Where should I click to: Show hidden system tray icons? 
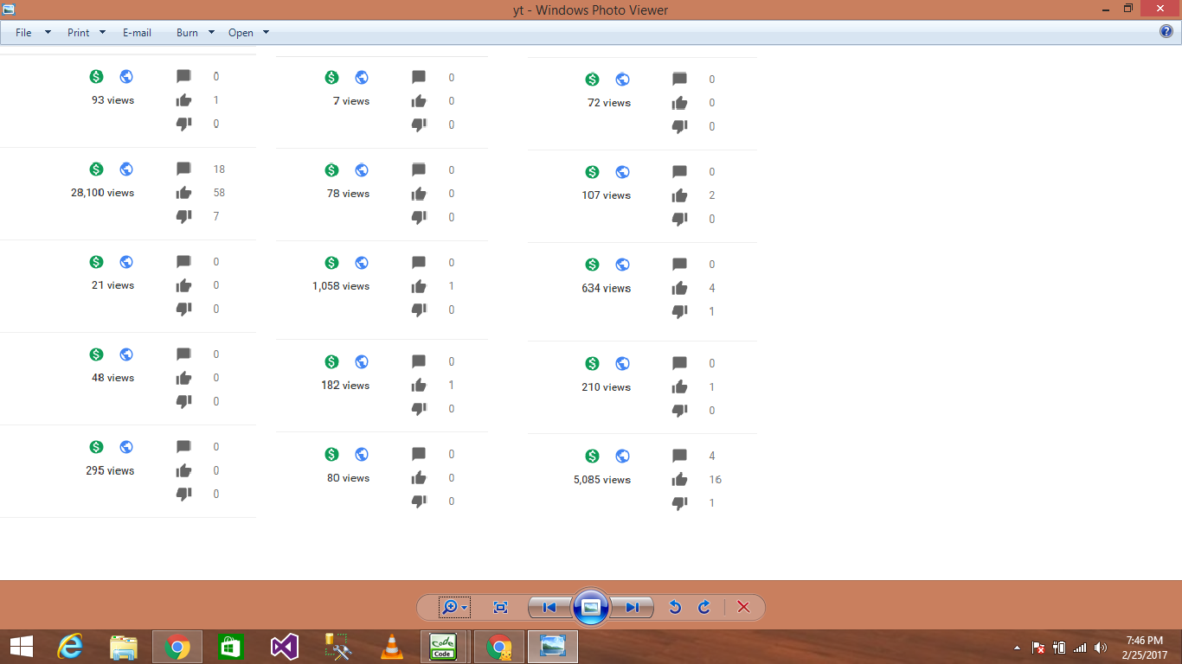[1017, 648]
